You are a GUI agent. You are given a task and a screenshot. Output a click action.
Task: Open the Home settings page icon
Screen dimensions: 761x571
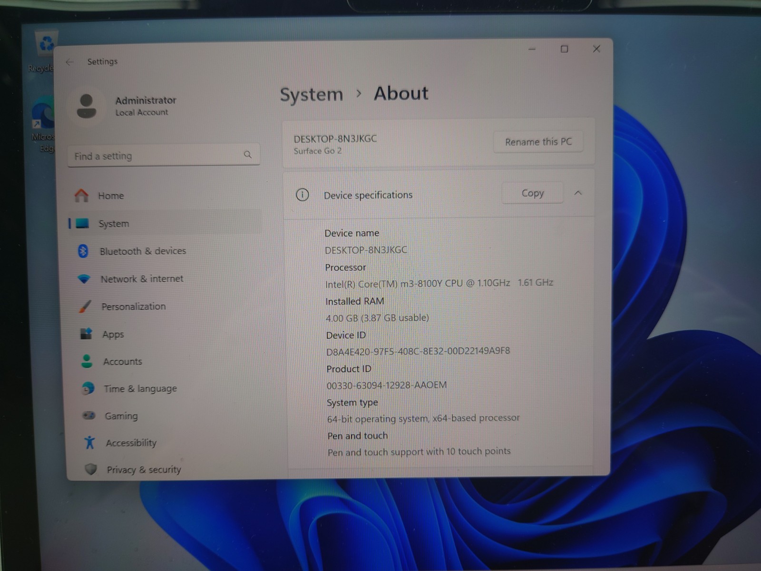pyautogui.click(x=81, y=195)
